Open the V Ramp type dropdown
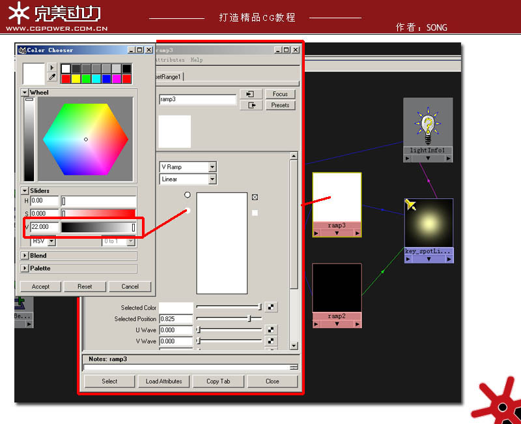This screenshot has height=424, width=521. click(213, 167)
